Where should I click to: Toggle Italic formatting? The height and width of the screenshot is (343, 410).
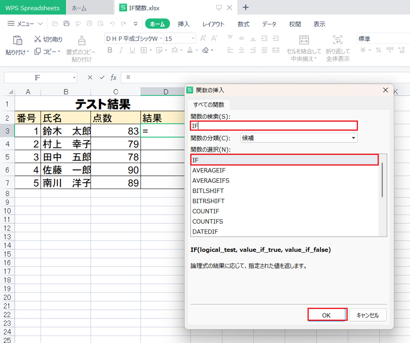click(121, 50)
